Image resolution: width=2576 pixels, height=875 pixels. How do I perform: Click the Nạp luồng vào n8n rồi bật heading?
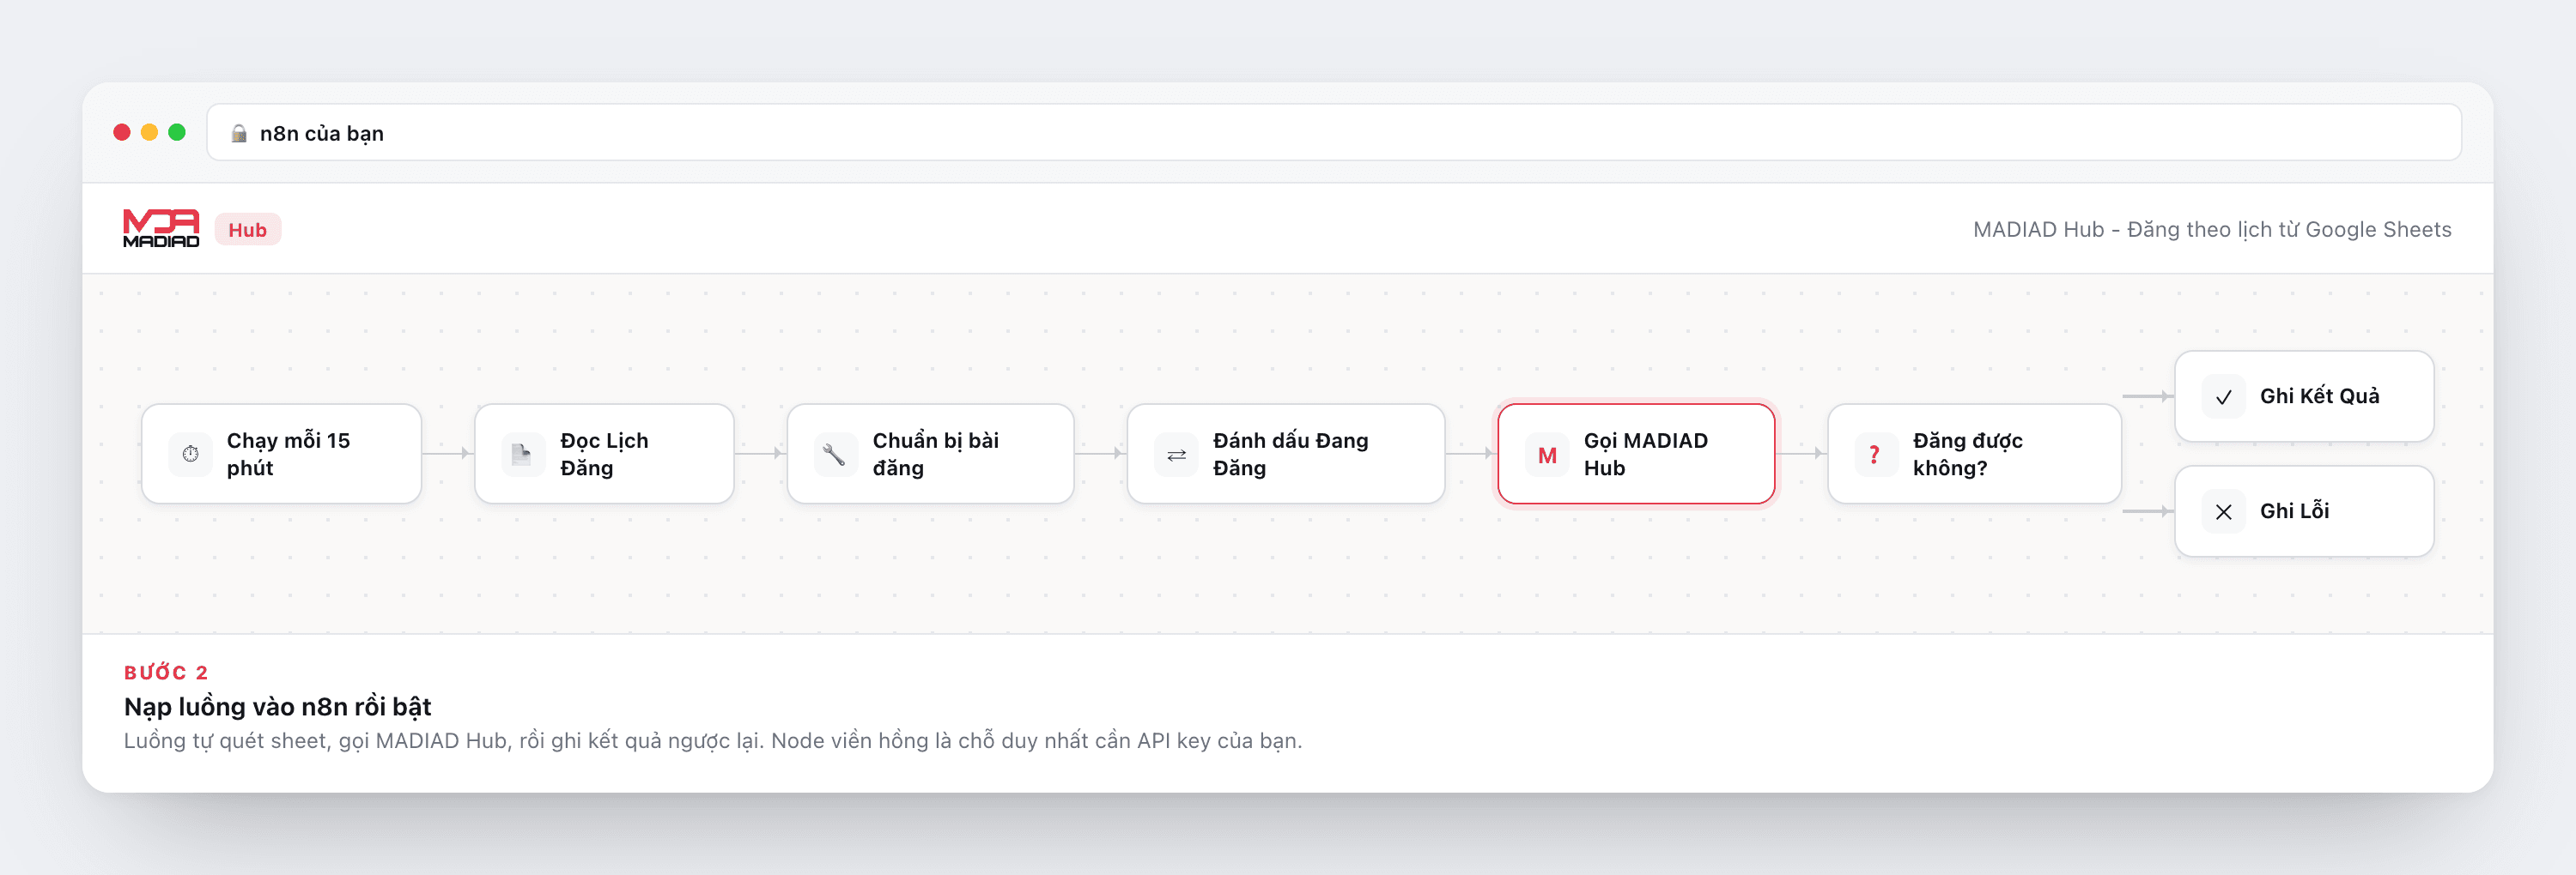point(277,706)
